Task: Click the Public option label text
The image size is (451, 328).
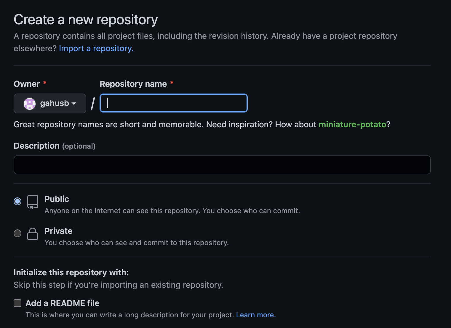Action: pos(57,199)
